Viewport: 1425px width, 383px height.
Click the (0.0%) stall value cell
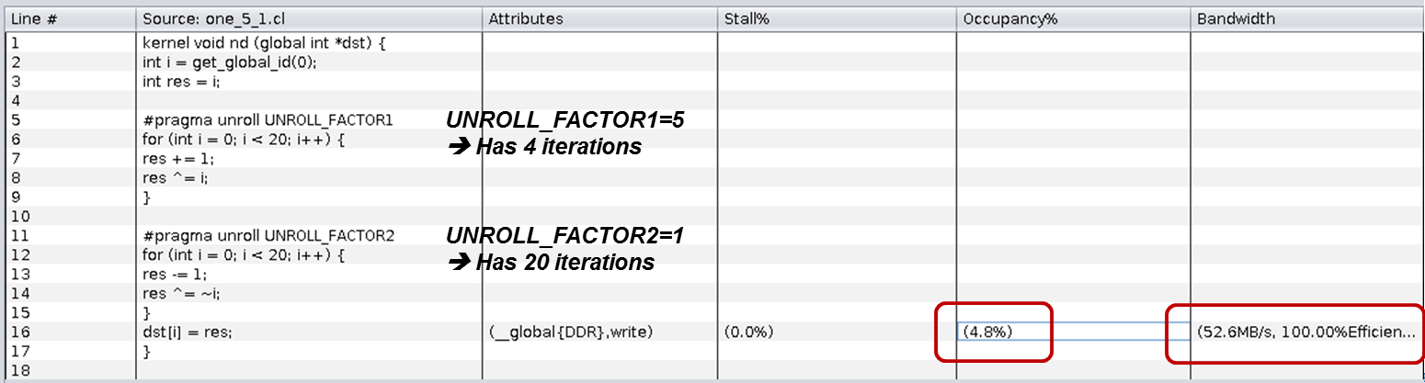click(x=748, y=332)
